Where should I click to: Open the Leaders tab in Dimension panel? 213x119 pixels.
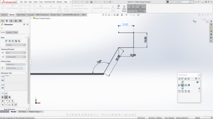[x=9, y=32]
